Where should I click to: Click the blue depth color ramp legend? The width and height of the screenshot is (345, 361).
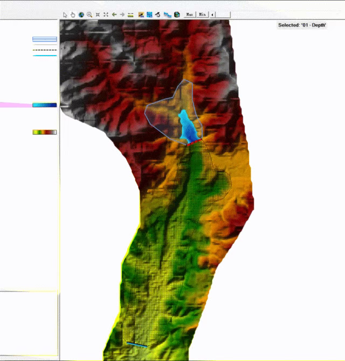pos(44,105)
